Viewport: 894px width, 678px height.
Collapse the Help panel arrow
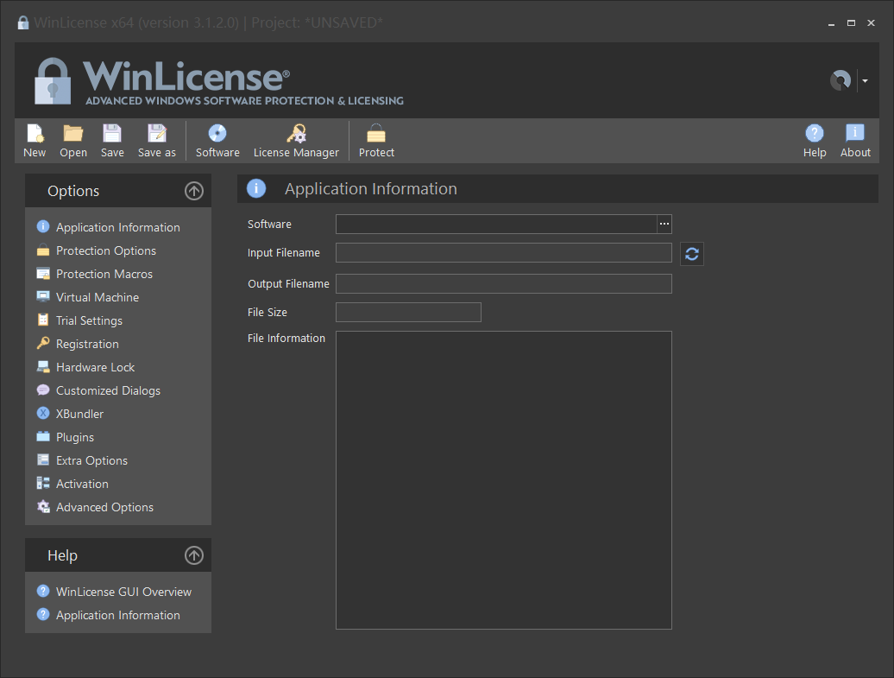tap(194, 555)
